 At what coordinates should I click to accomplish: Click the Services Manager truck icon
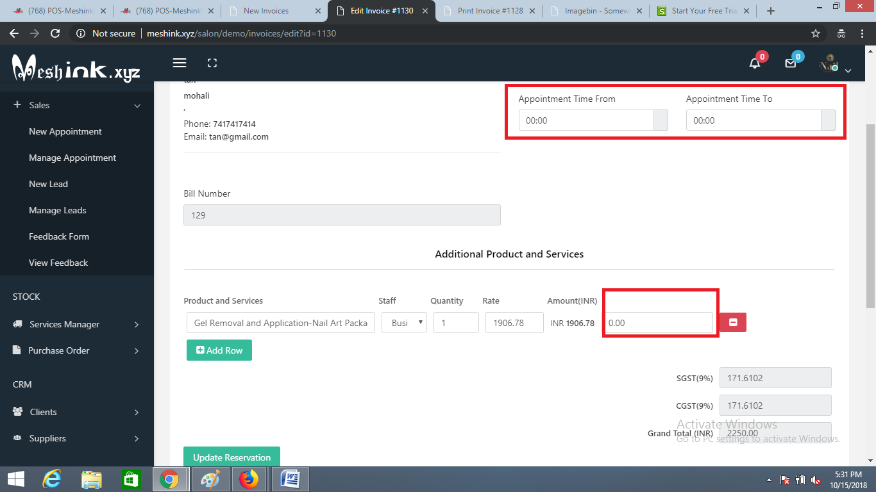coord(18,324)
